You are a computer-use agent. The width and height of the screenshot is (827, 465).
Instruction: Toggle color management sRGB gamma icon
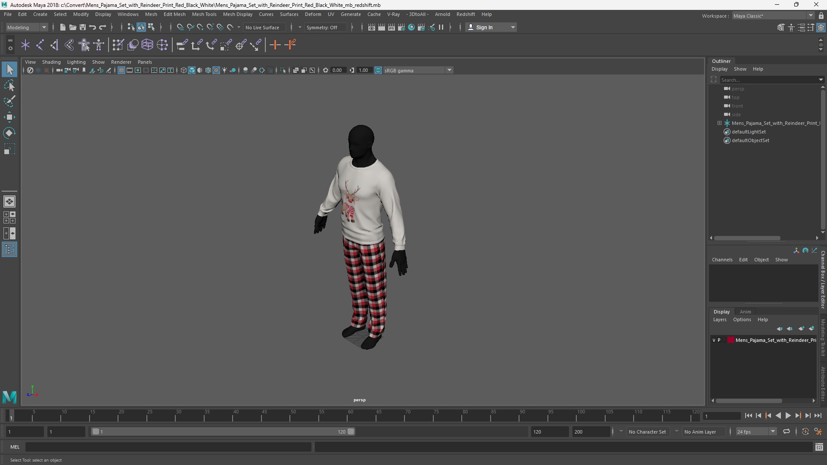[378, 71]
